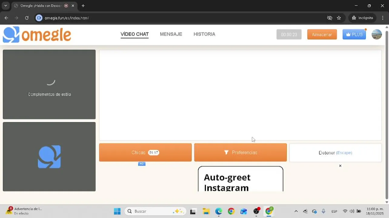The image size is (389, 218).
Task: Click Detener (Escape) button
Action: click(335, 153)
